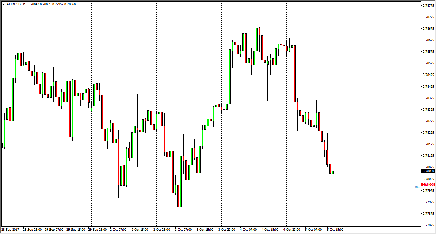
Task: Click the 0.77825 price scale label
Action: pos(428,225)
